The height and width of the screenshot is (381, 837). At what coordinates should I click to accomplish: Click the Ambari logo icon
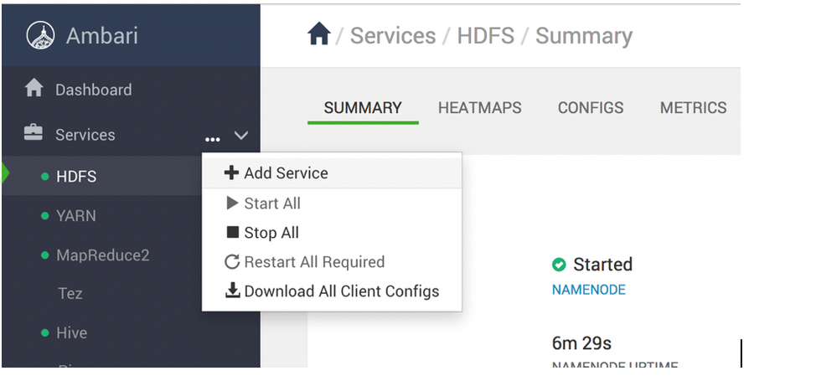click(40, 35)
